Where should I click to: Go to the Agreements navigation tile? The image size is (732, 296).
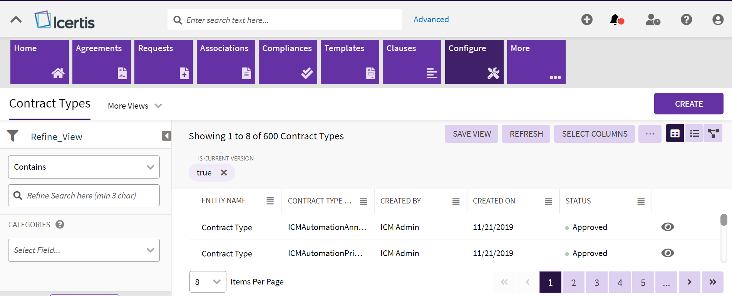tap(101, 62)
